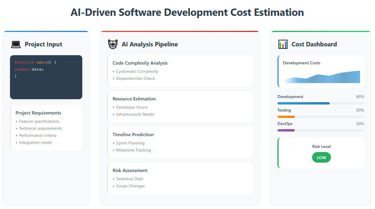The height and width of the screenshot is (209, 375).
Task: Click the DevOps cost category label
Action: (x=285, y=124)
